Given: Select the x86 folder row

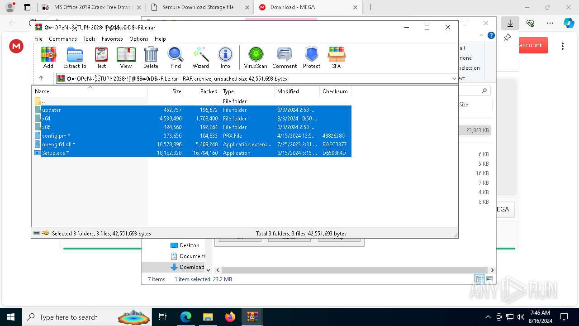Looking at the screenshot, I should point(192,127).
